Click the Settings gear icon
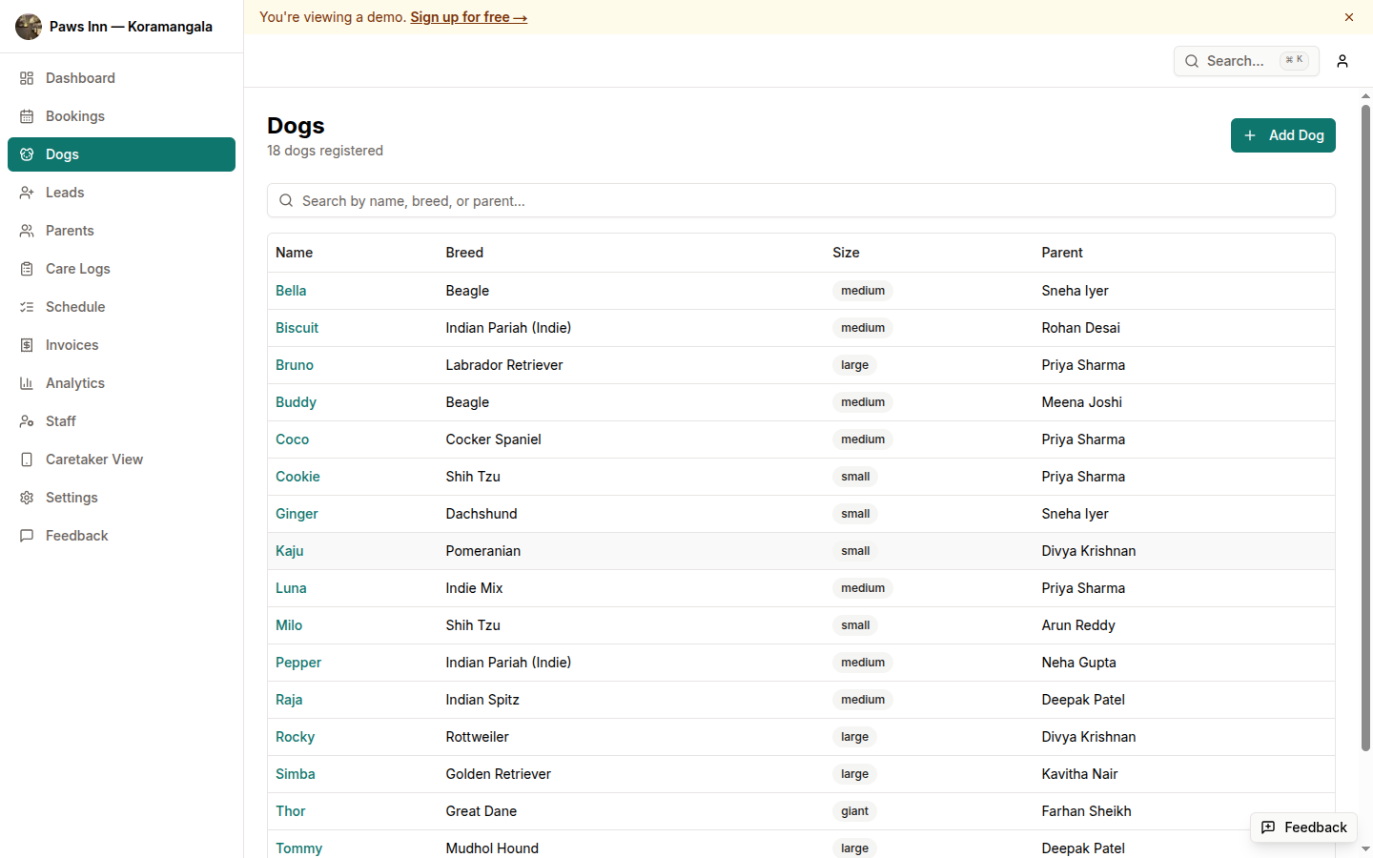Viewport: 1373px width, 858px height. coord(27,498)
